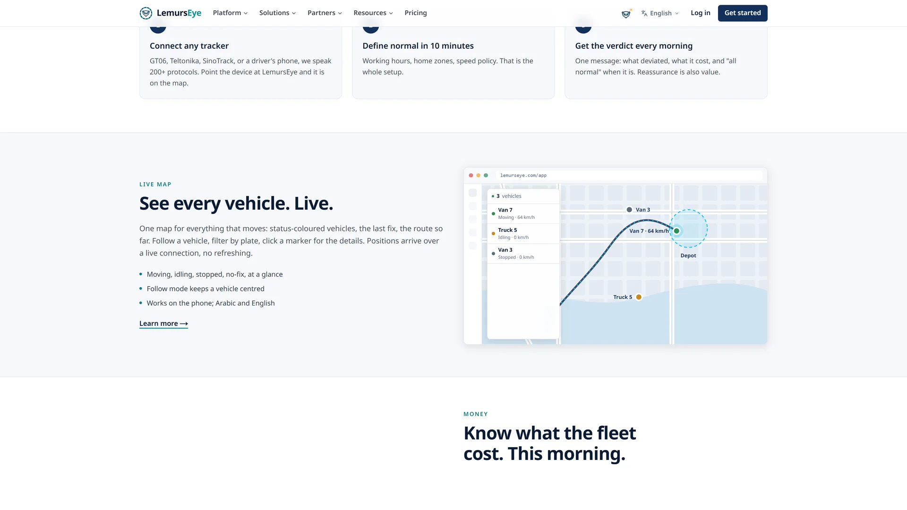Click the Get started button
Screen dimensions: 907x510
pyautogui.click(x=743, y=13)
